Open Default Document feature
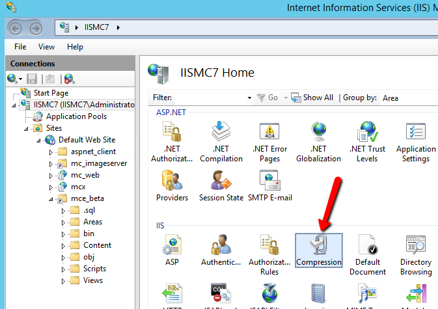This screenshot has height=309, width=438. click(x=368, y=254)
